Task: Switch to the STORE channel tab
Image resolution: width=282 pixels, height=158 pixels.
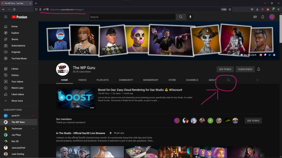Action: pos(172,80)
